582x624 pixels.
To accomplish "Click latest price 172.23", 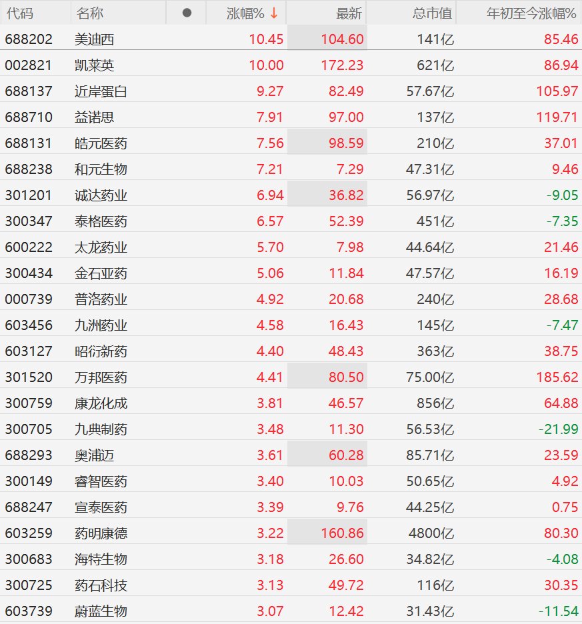I will tap(343, 65).
